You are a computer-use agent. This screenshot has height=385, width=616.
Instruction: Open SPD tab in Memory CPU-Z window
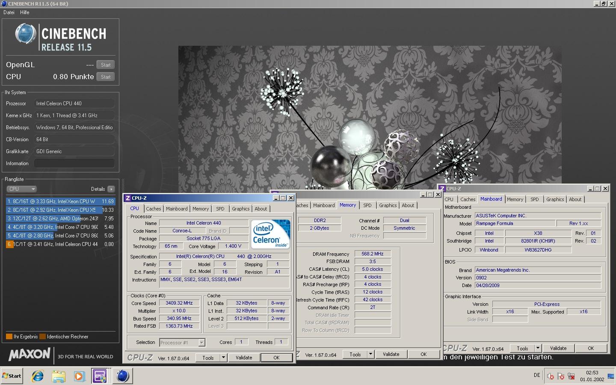(x=367, y=205)
